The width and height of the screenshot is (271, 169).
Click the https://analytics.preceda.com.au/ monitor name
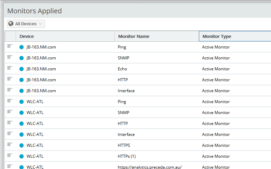click(x=150, y=167)
